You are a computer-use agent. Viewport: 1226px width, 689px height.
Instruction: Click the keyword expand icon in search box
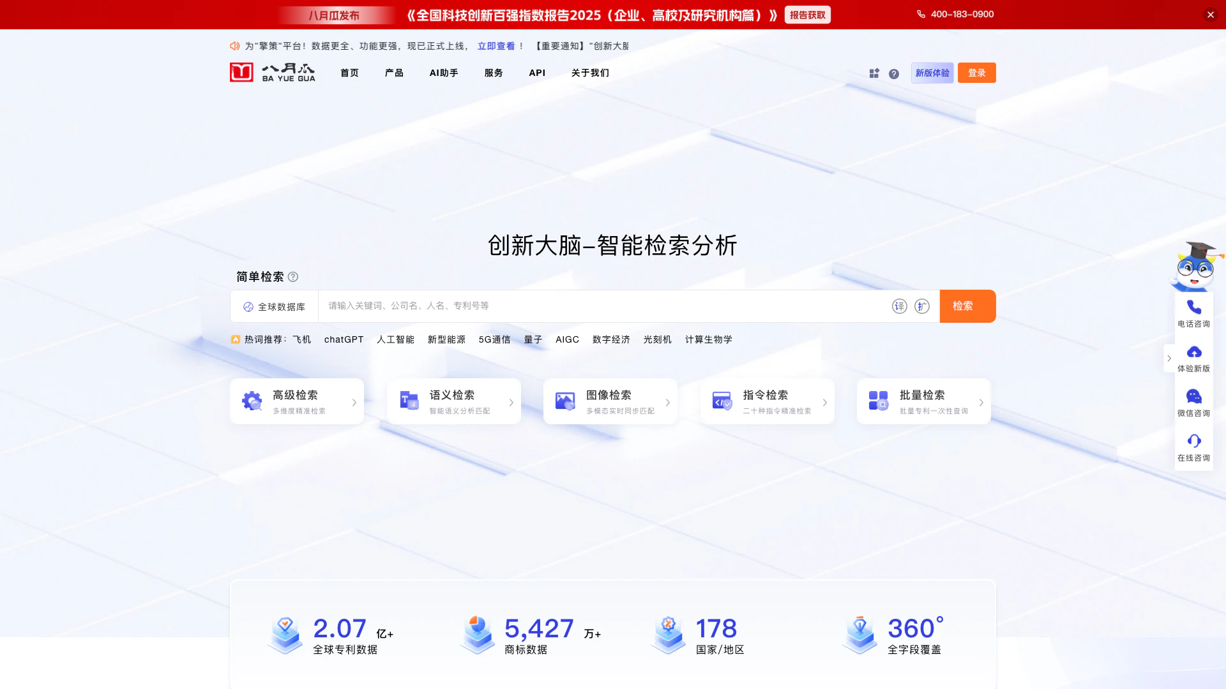pyautogui.click(x=921, y=306)
